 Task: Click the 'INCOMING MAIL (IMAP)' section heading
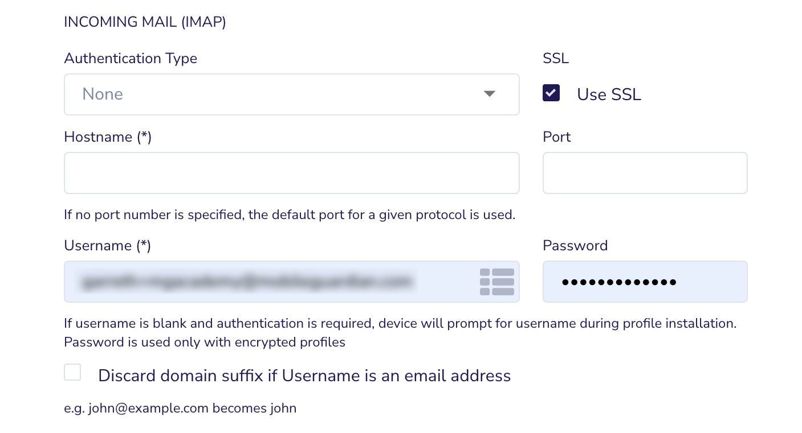click(x=145, y=22)
